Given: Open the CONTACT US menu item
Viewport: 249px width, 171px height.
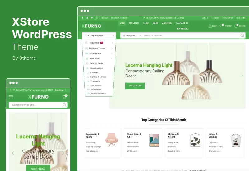Looking at the screenshot, I should pos(182,23).
